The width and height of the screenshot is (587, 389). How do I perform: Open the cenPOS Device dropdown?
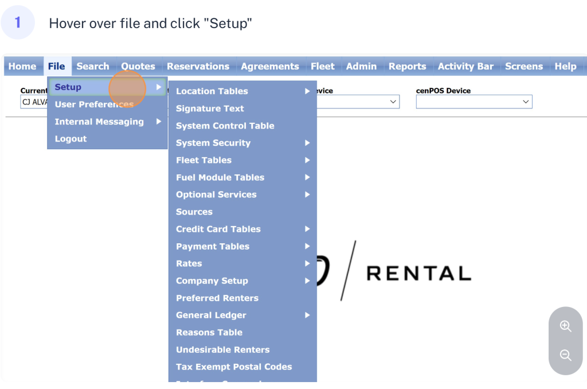[474, 102]
